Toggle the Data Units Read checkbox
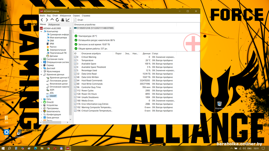269x151 pixels. click(x=75, y=74)
